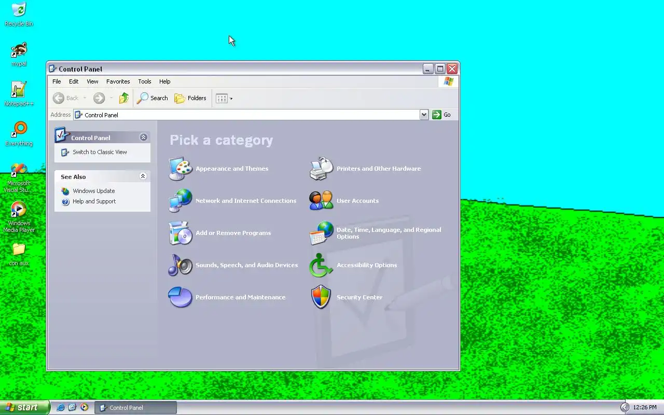Click the Accessibility Options text link
The image size is (664, 415).
367,265
